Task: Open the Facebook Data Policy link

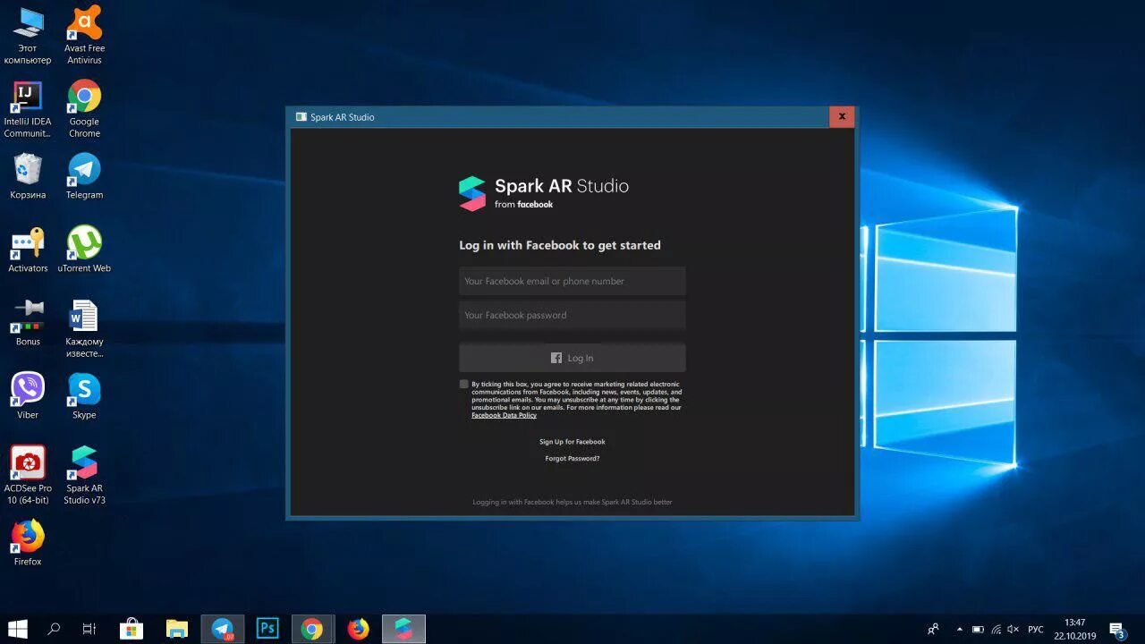Action: tap(504, 415)
